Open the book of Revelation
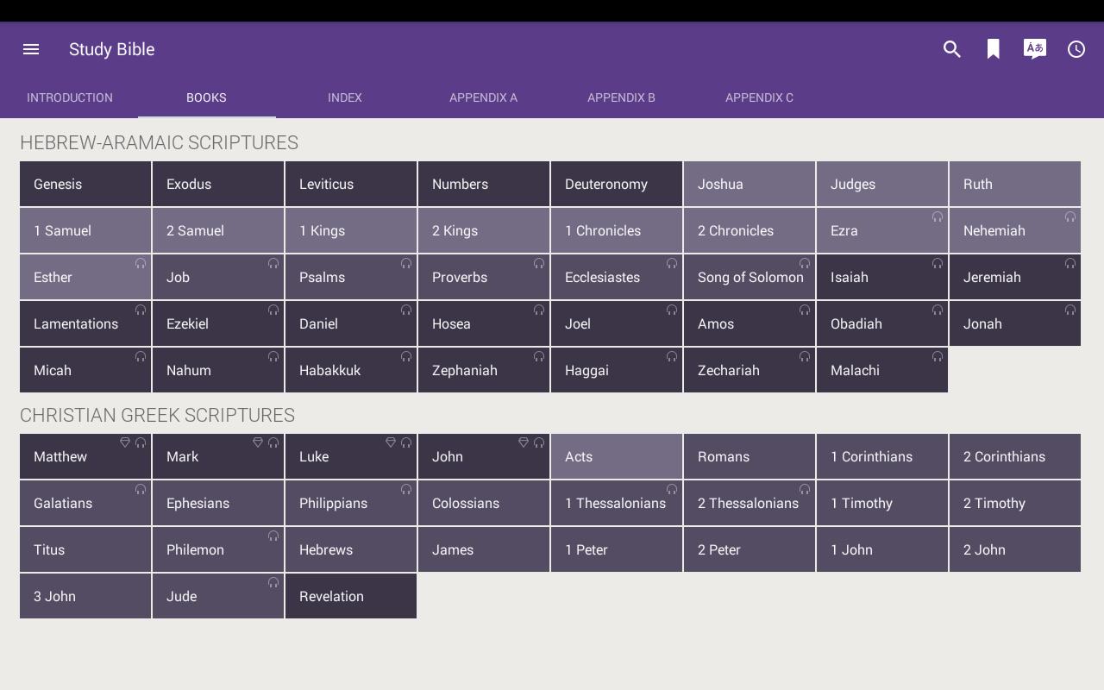Viewport: 1104px width, 690px height. pyautogui.click(x=351, y=597)
